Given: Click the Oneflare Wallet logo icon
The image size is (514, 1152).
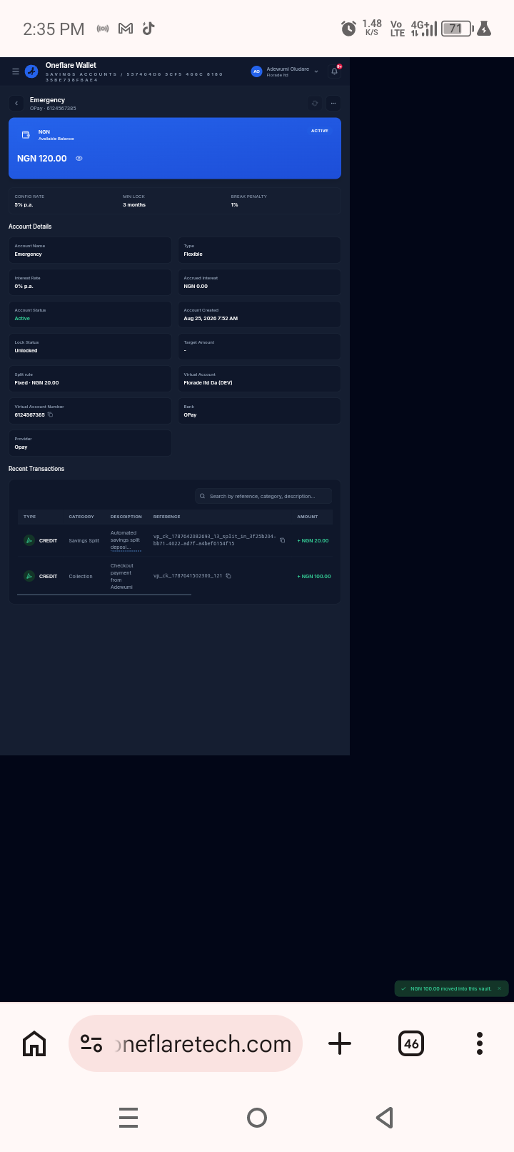Looking at the screenshot, I should pos(31,71).
